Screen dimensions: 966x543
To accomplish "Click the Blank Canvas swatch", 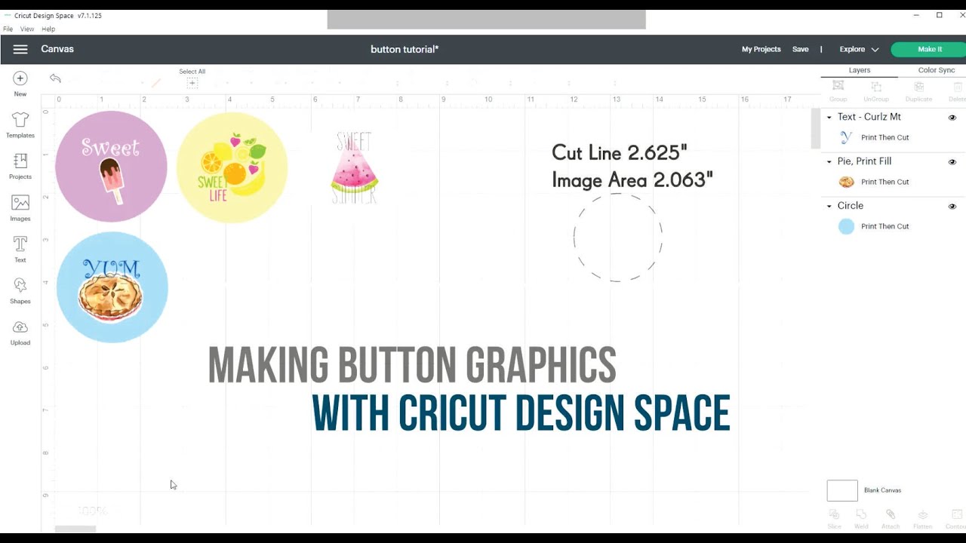I will pos(842,490).
